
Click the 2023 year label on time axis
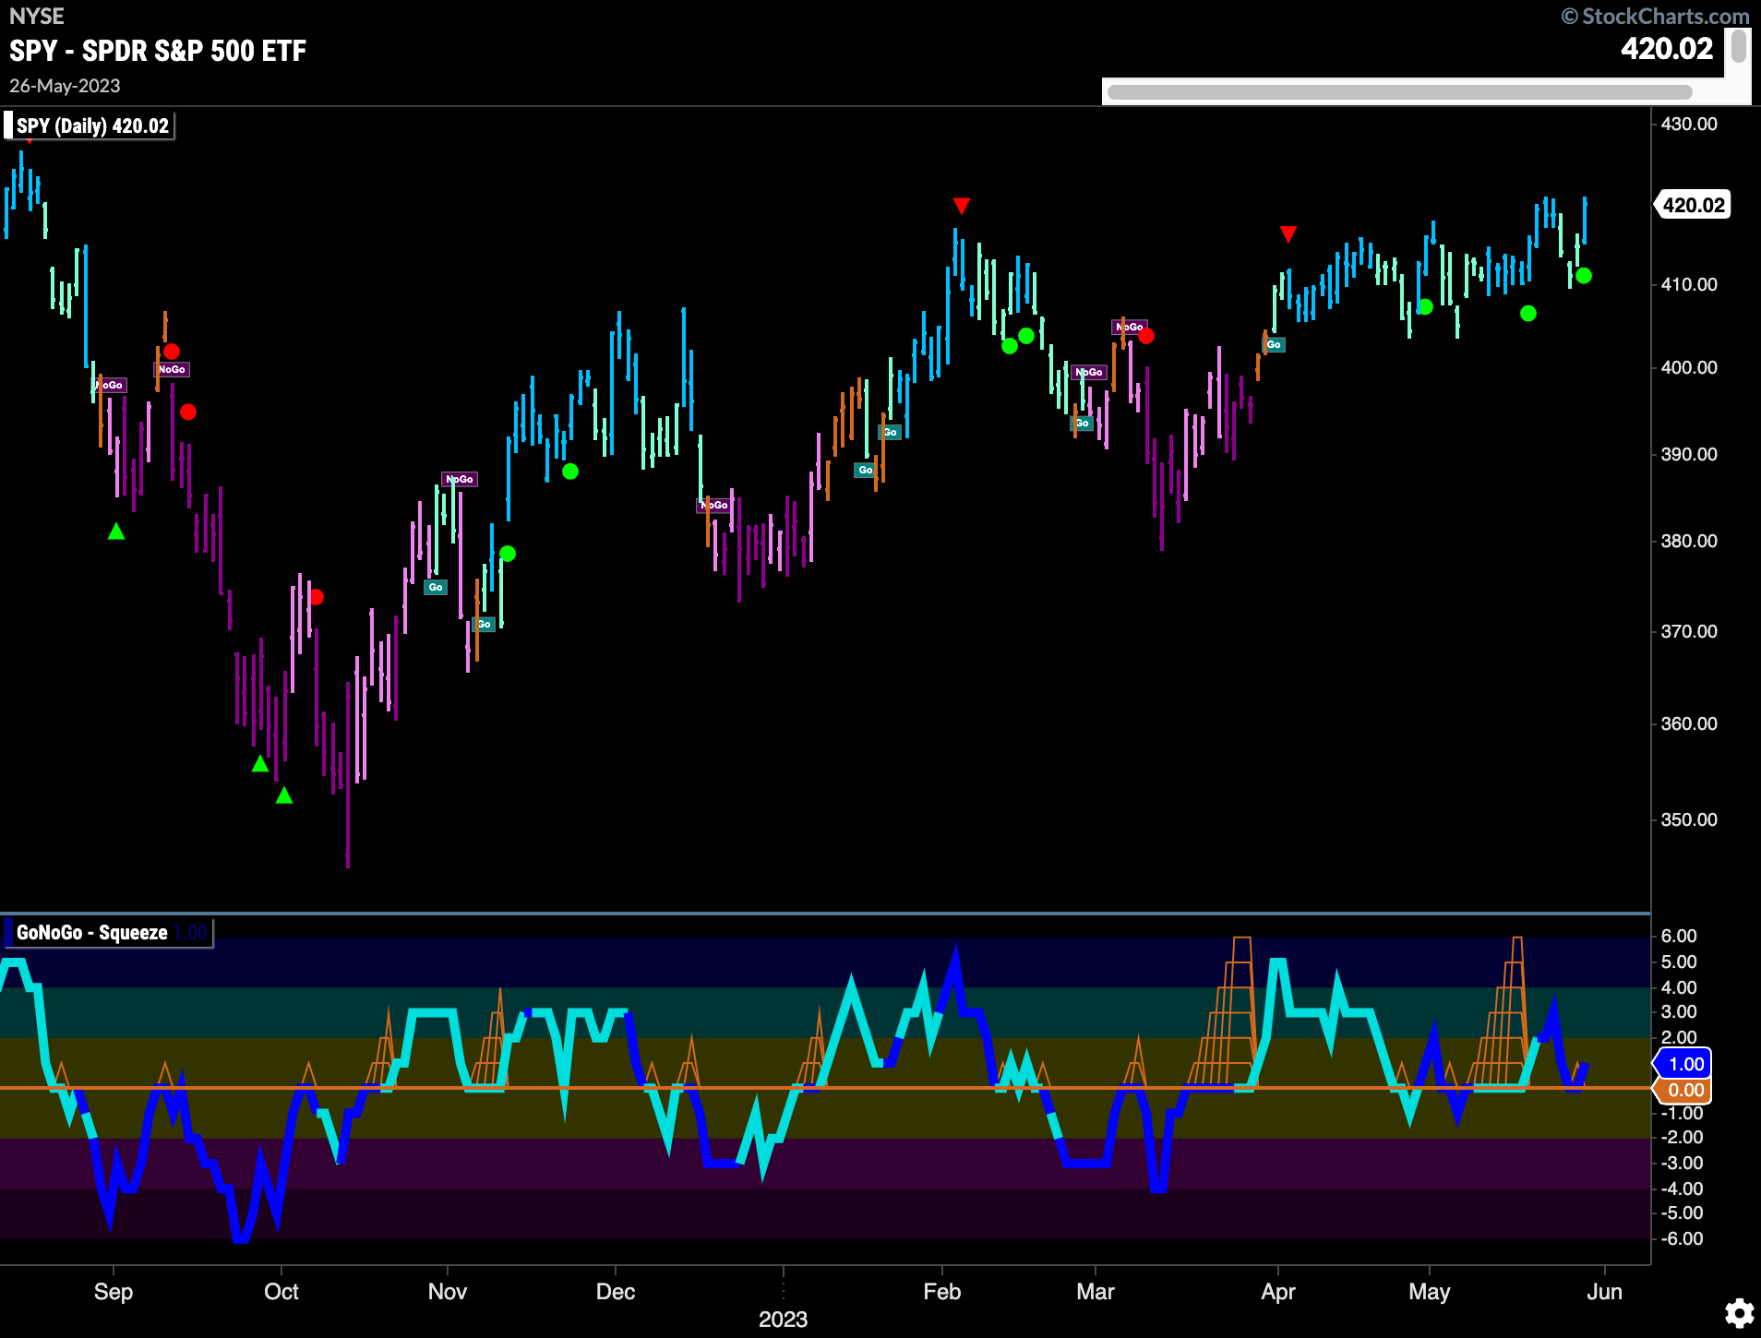click(783, 1320)
